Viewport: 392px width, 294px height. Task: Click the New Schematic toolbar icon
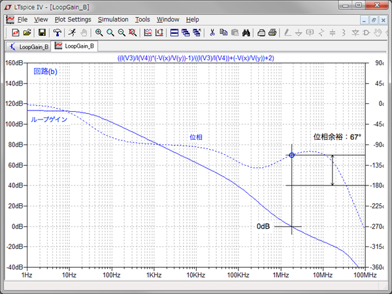(16, 32)
